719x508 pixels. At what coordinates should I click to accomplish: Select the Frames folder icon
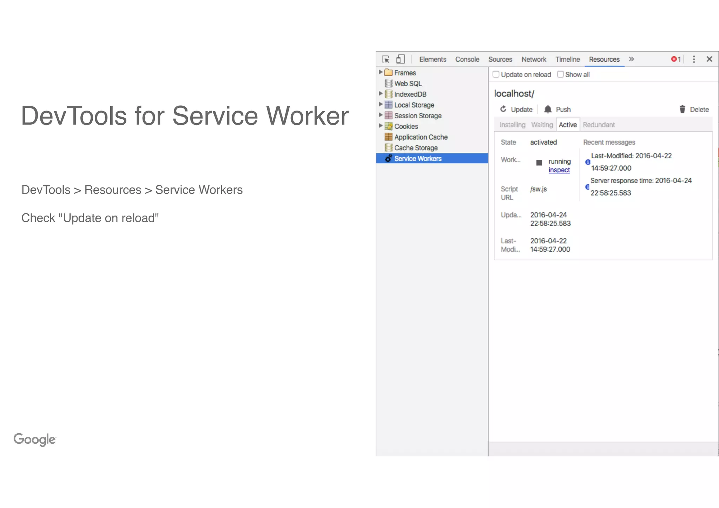tap(388, 72)
